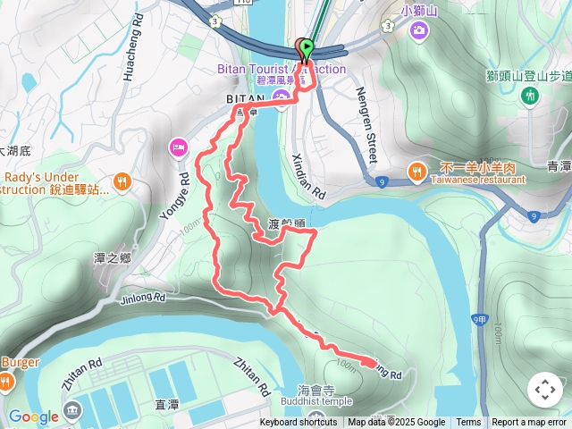Click the 獅頭山登山步道 hiking trail marker
This screenshot has height=429, width=572.
pos(529,97)
